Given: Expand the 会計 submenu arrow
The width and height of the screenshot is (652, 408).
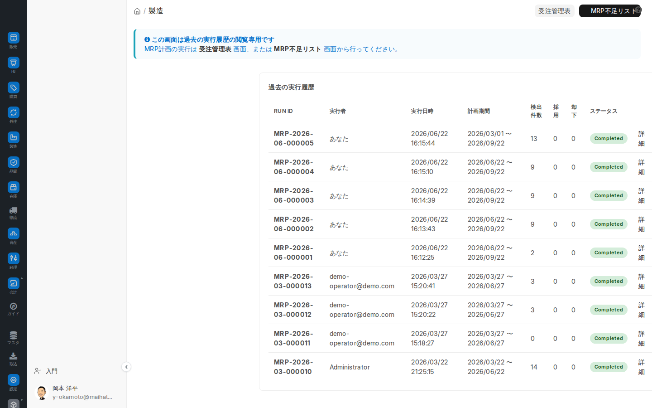Looking at the screenshot, I should click(22, 278).
